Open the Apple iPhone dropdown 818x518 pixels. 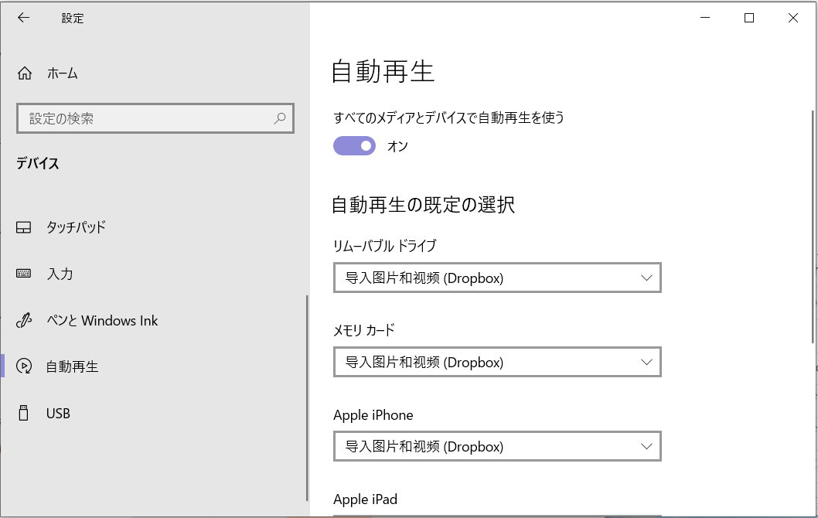tap(497, 446)
